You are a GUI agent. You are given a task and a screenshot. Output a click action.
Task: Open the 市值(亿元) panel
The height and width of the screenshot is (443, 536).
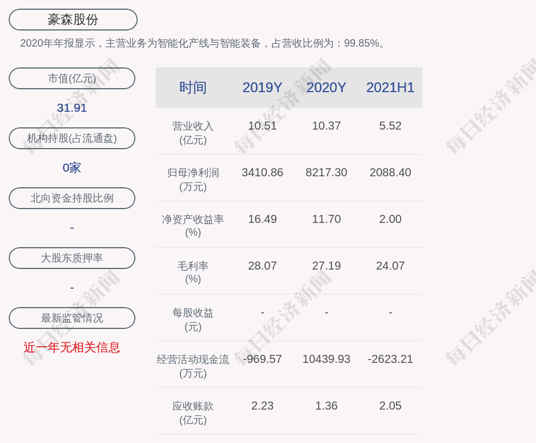(x=71, y=78)
